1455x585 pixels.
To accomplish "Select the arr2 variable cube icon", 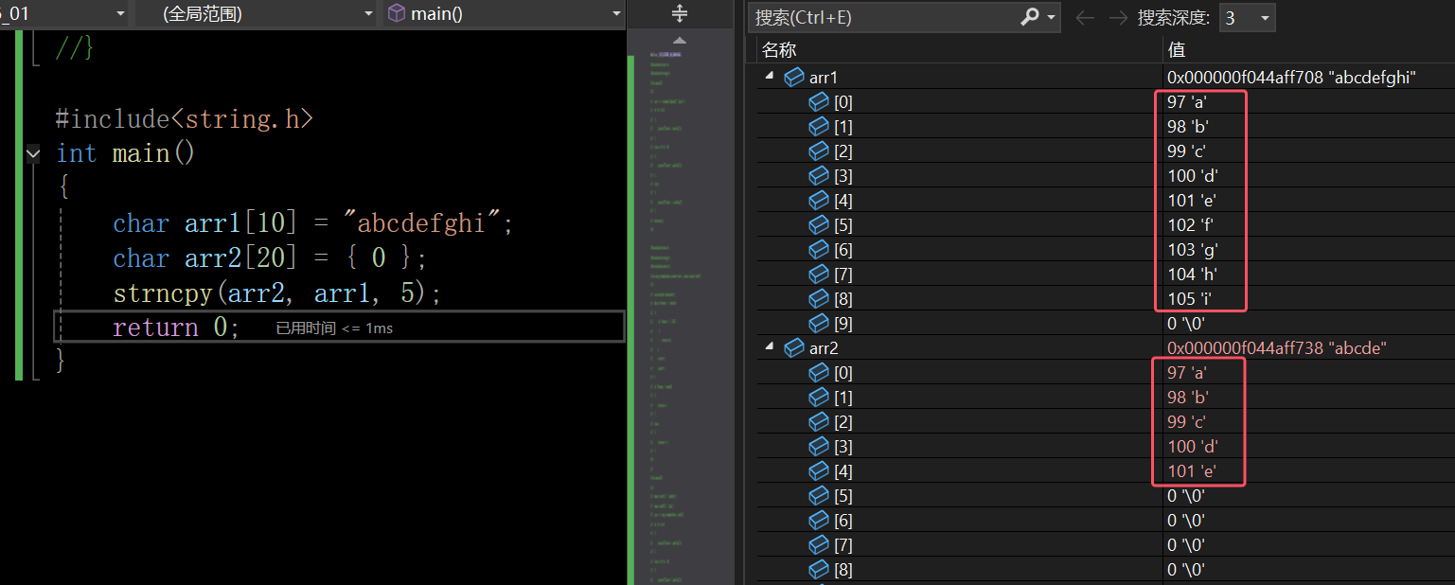I will click(x=794, y=348).
